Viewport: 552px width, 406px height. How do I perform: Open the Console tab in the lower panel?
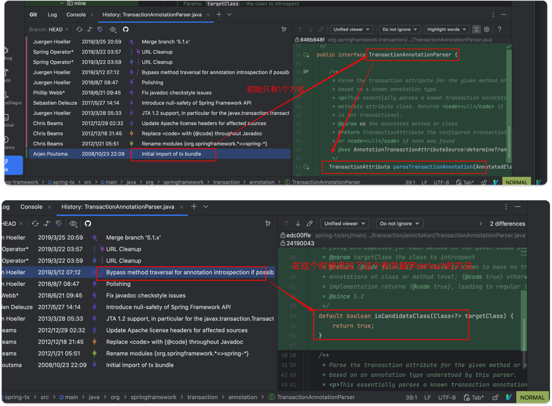[x=31, y=207]
